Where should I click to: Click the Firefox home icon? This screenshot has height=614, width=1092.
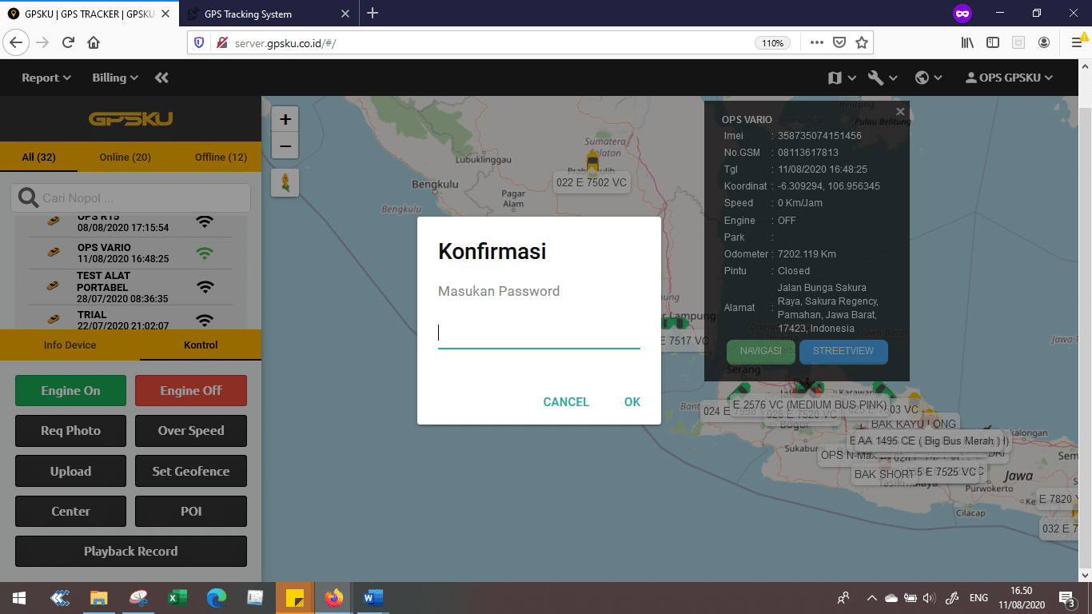coord(94,42)
